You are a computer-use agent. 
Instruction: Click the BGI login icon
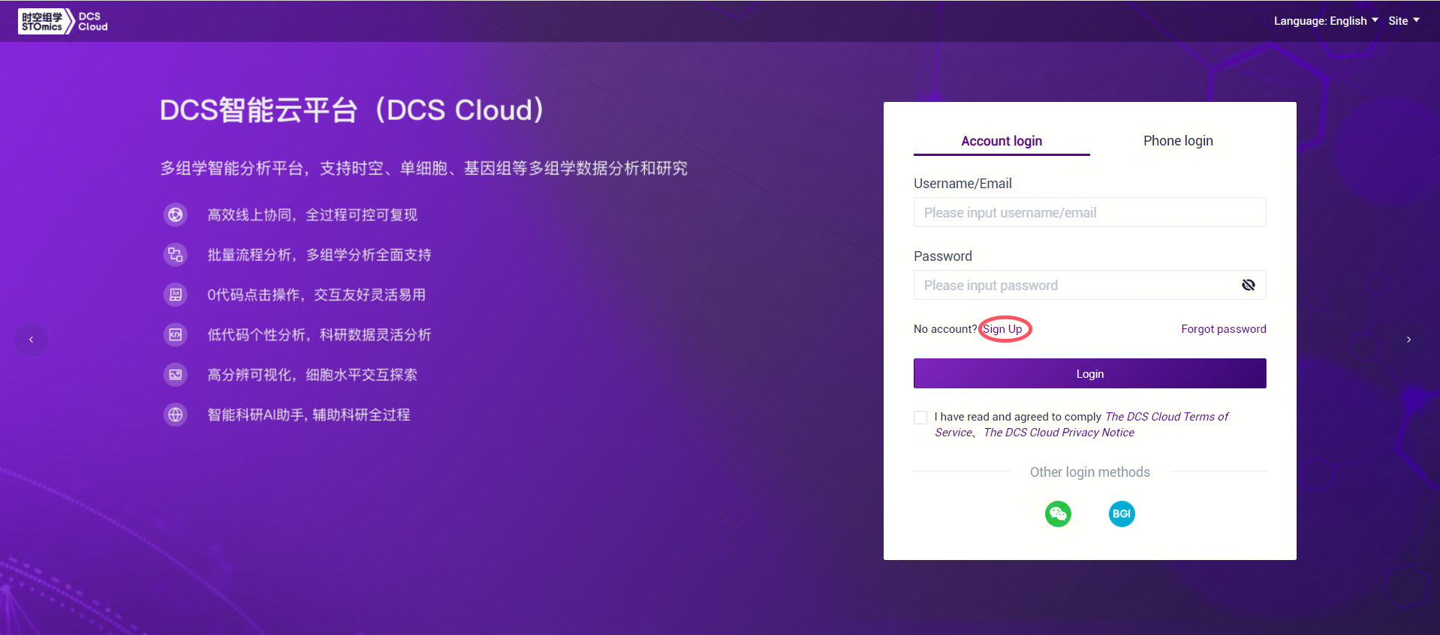coord(1122,514)
